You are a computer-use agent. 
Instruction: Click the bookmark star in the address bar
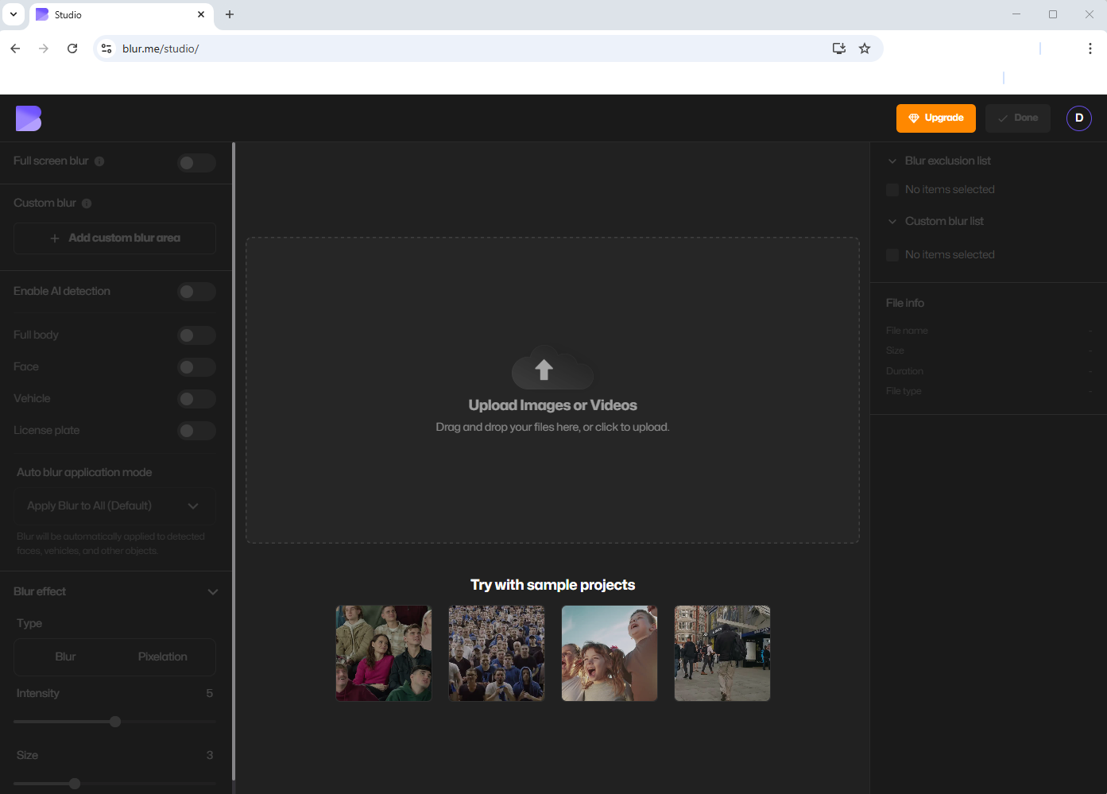(865, 48)
